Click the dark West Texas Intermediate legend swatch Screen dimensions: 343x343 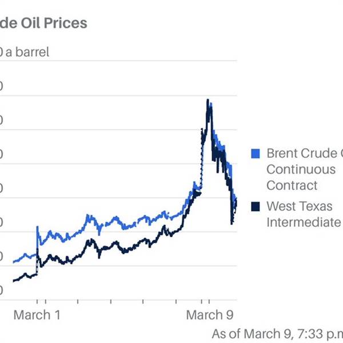[256, 206]
